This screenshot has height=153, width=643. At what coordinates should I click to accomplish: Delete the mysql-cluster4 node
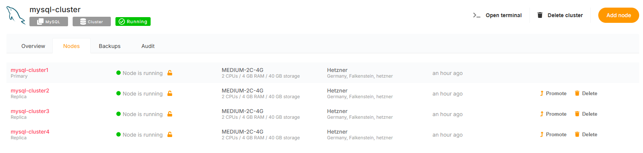[586, 134]
